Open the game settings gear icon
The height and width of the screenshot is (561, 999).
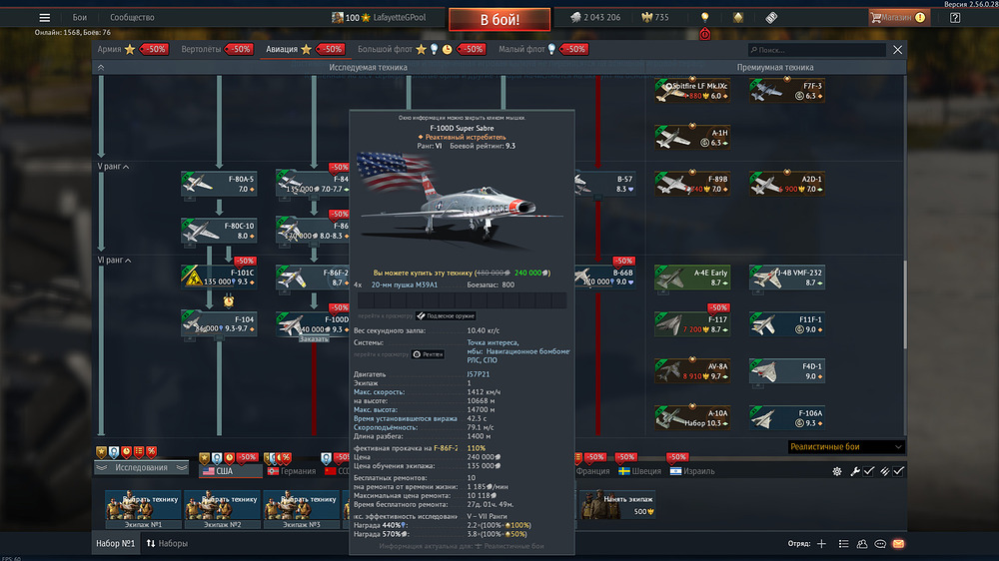[836, 471]
